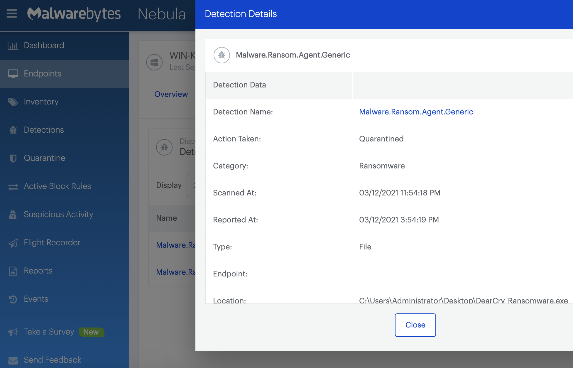
Task: Click the Quarantined action value
Action: [x=381, y=139]
